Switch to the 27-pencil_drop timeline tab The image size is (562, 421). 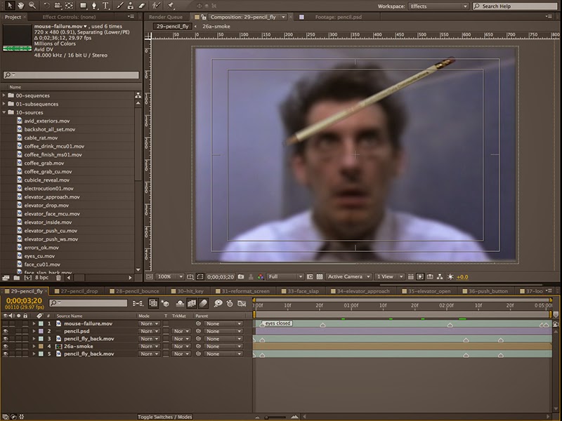click(x=78, y=290)
